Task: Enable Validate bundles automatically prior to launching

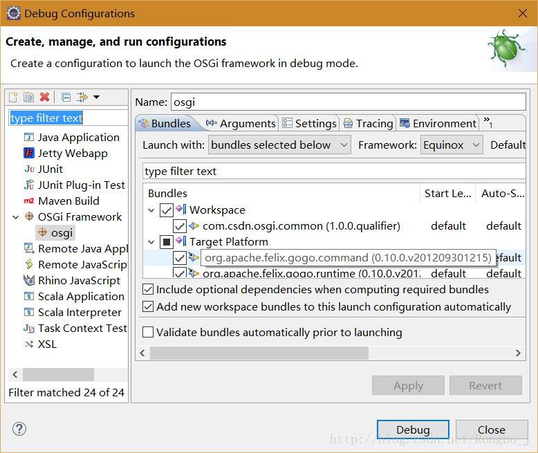Action: pos(148,332)
